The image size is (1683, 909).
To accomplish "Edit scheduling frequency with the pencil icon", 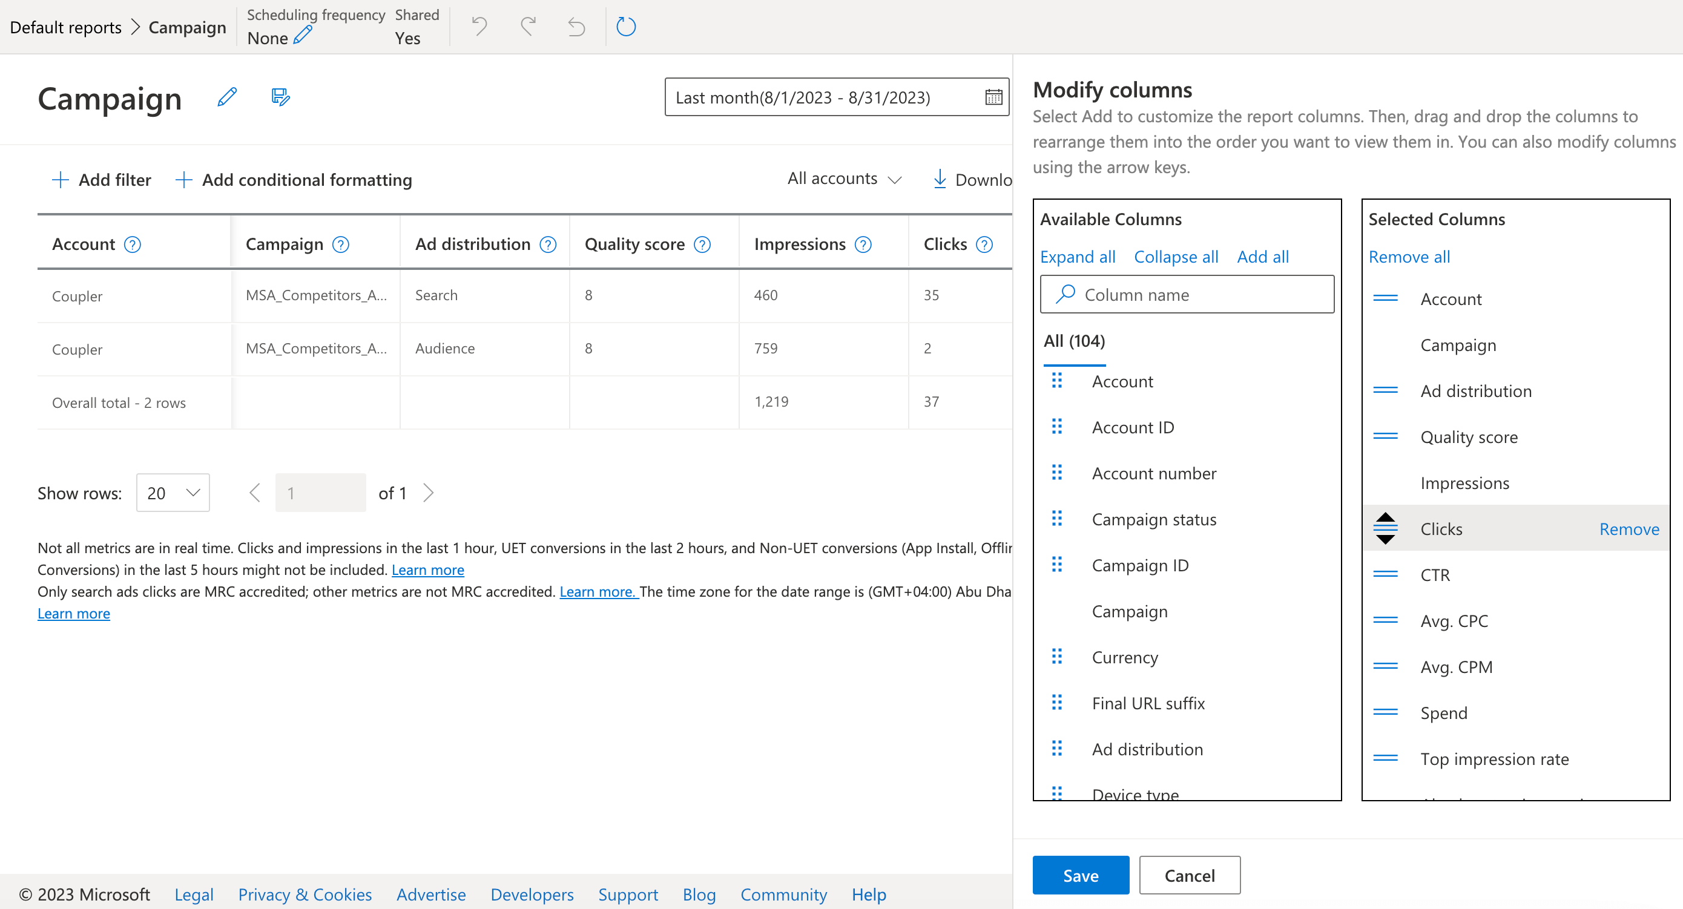I will [303, 36].
